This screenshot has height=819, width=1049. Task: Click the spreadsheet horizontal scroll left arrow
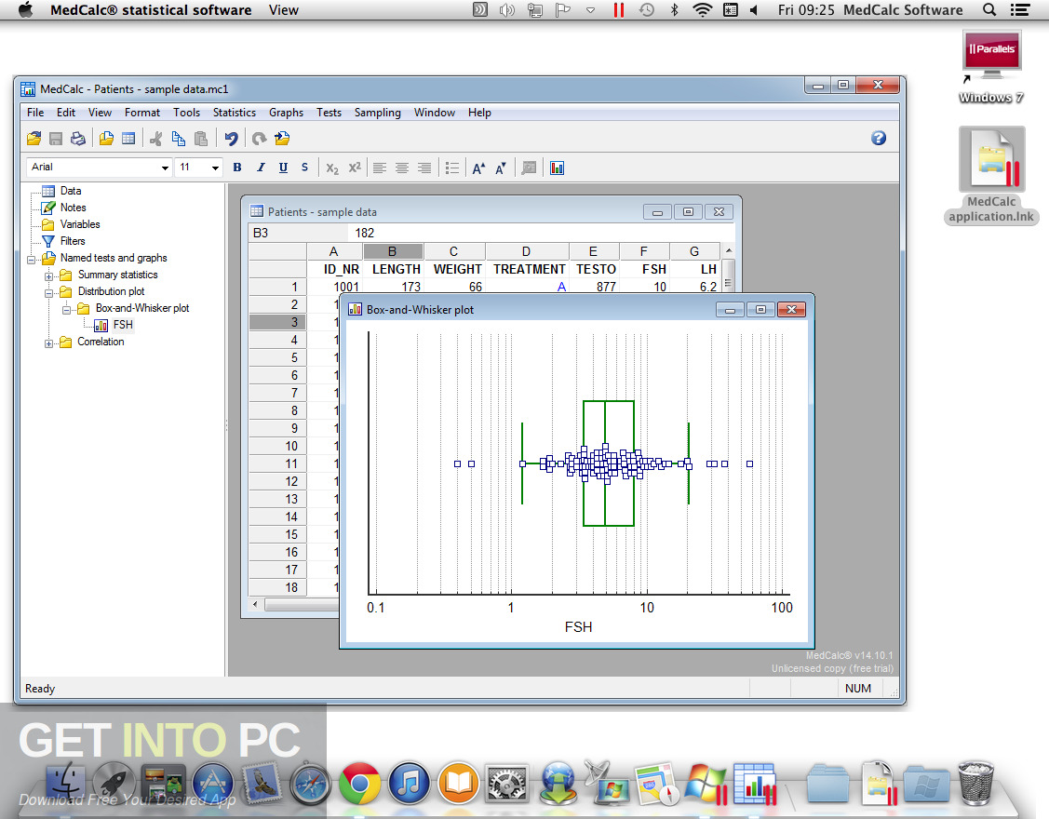[255, 604]
